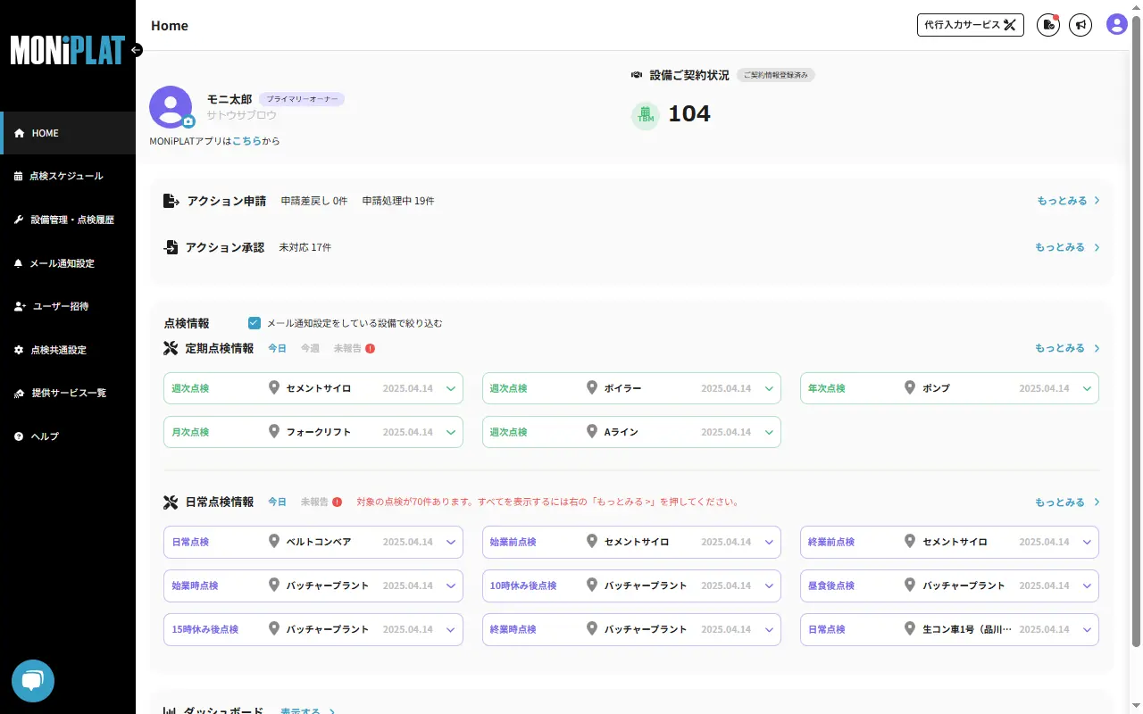Open the chat support bubble icon
This screenshot has width=1143, height=714.
[x=32, y=680]
